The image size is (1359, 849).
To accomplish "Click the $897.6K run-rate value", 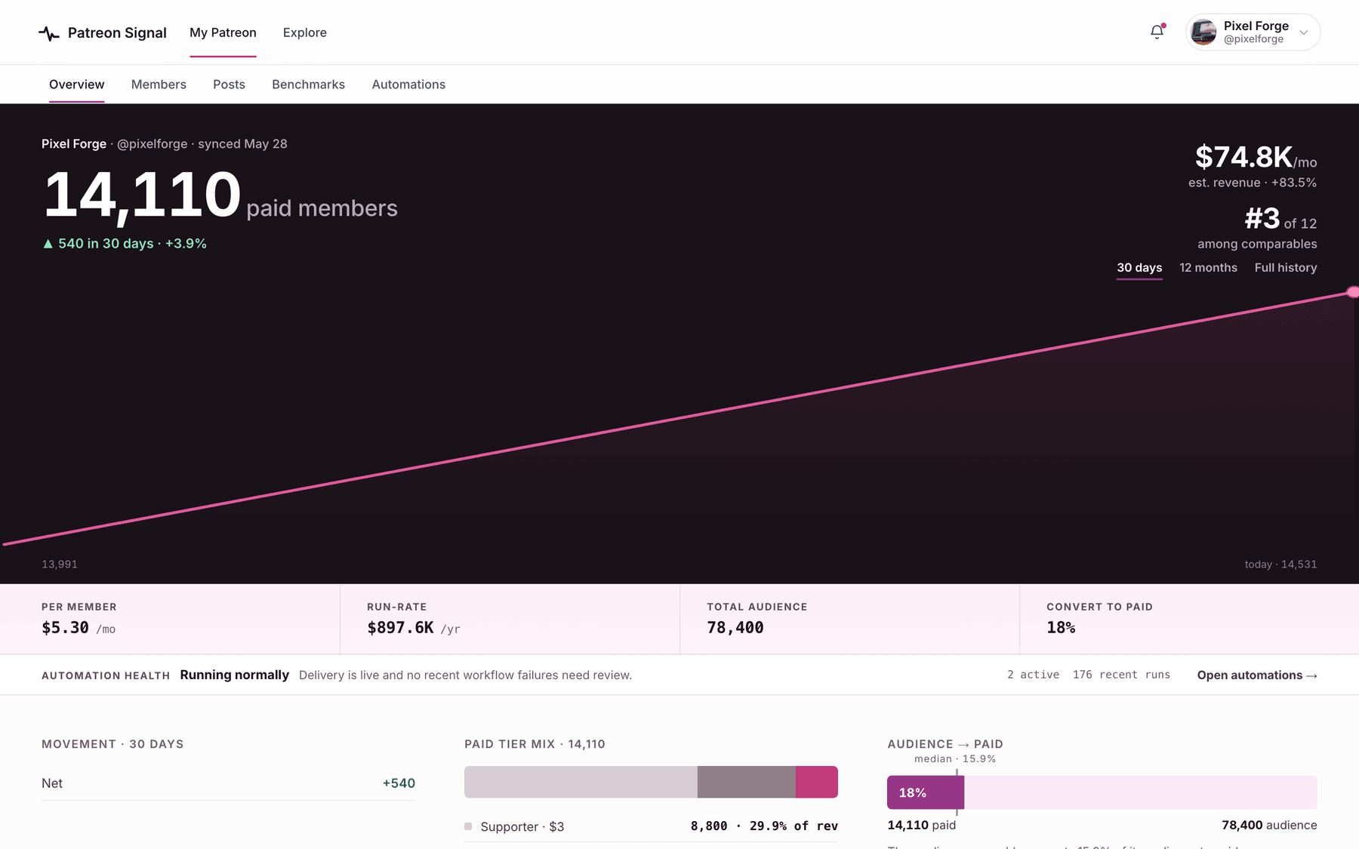I will pos(414,628).
